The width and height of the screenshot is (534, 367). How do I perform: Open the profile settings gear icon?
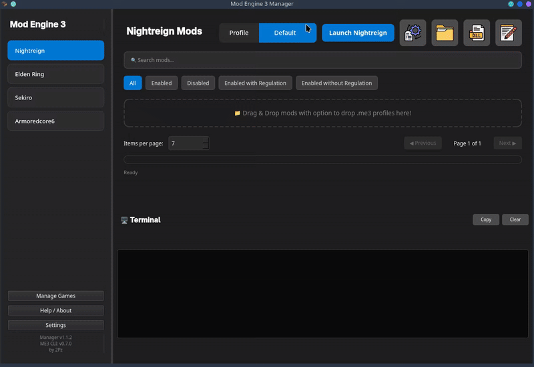point(413,33)
